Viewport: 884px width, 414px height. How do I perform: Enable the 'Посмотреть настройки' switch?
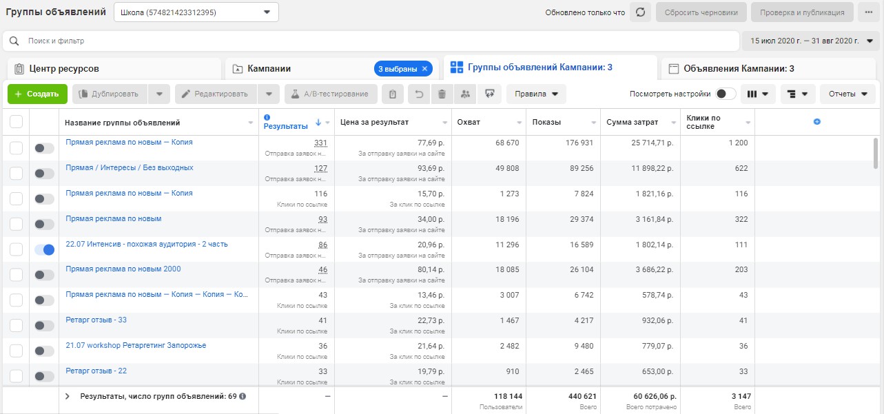coord(726,94)
